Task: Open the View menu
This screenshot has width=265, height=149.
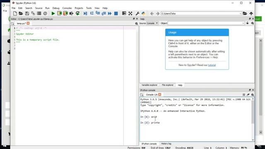Action: (97, 8)
